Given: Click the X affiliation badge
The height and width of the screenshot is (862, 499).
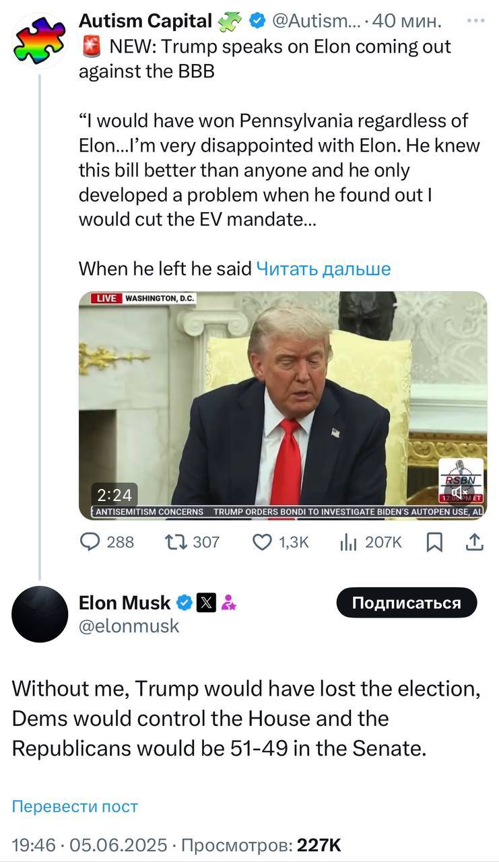Looking at the screenshot, I should click(205, 603).
